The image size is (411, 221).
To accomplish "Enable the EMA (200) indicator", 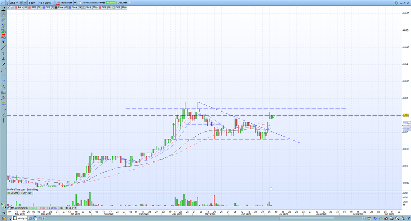I will 119,8.
